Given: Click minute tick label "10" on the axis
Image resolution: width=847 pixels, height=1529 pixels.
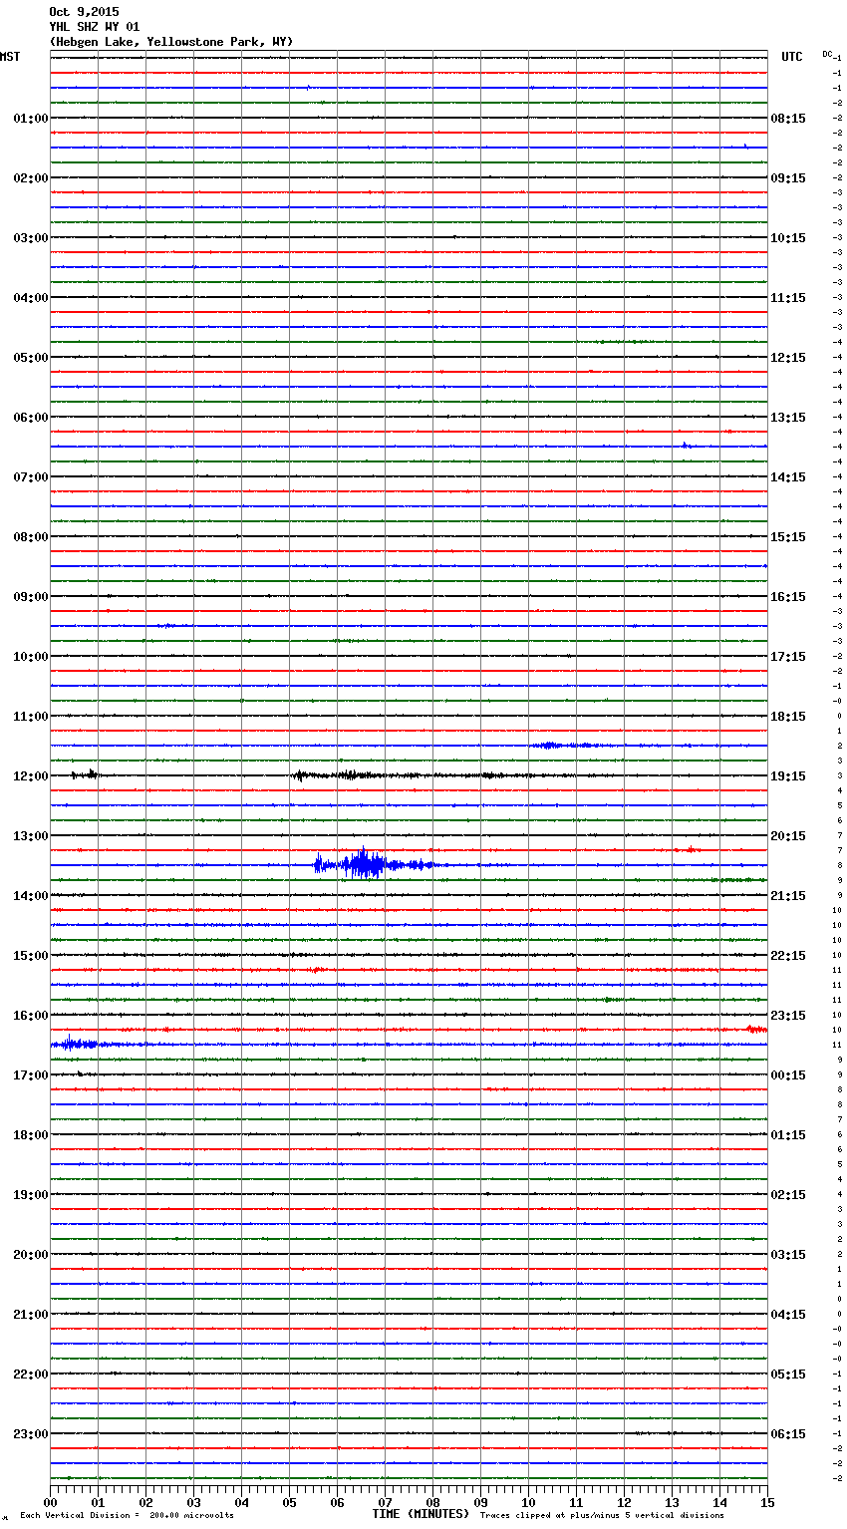Looking at the screenshot, I should pos(528,1502).
